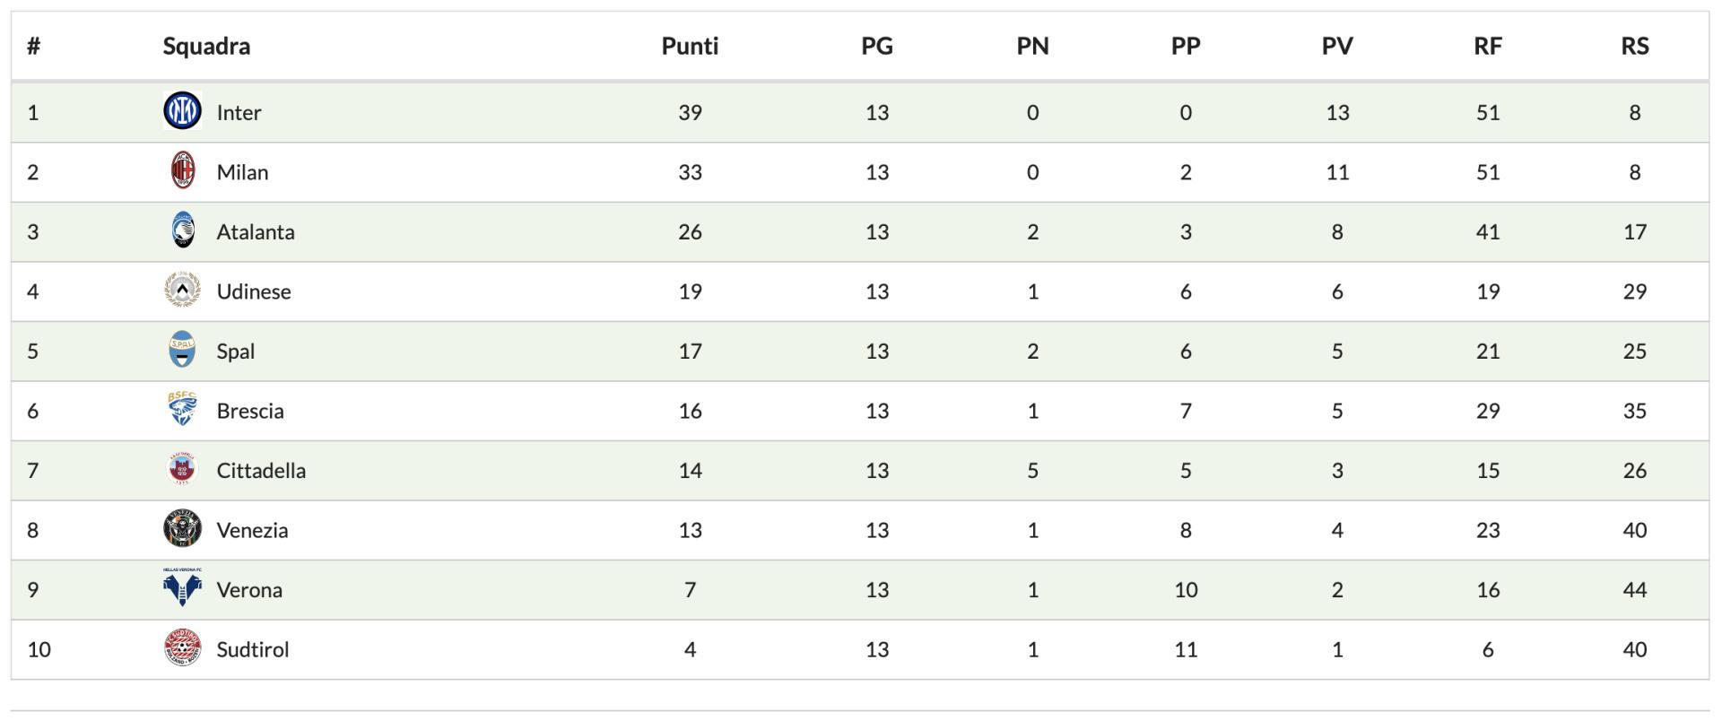Click the Brescia team logo

coord(182,410)
